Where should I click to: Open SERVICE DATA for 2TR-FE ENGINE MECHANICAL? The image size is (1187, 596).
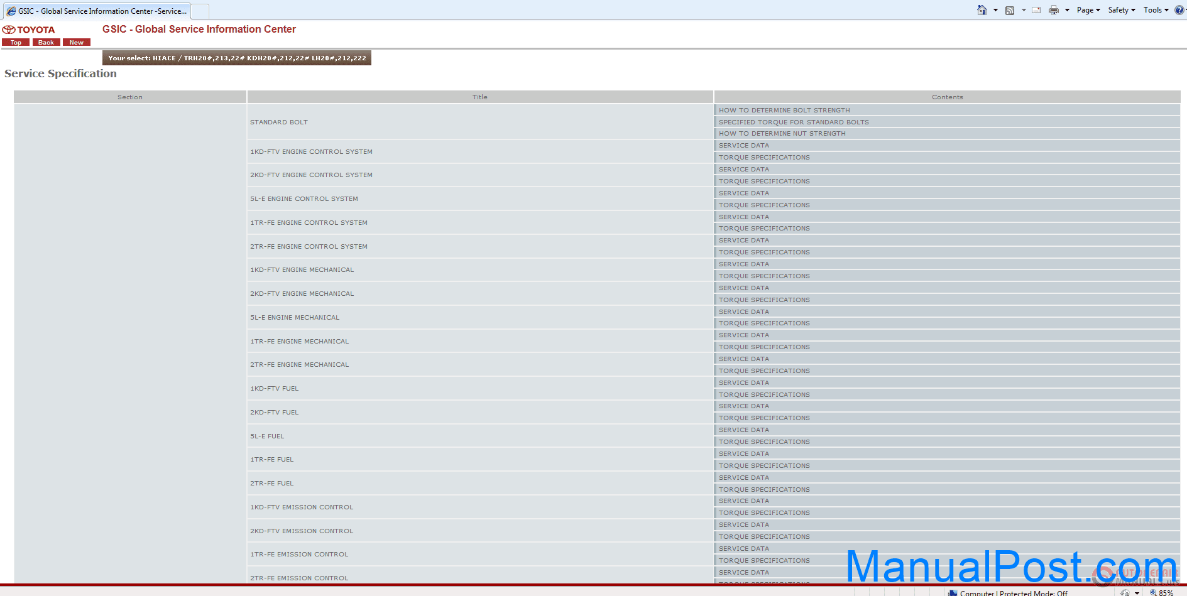tap(744, 359)
